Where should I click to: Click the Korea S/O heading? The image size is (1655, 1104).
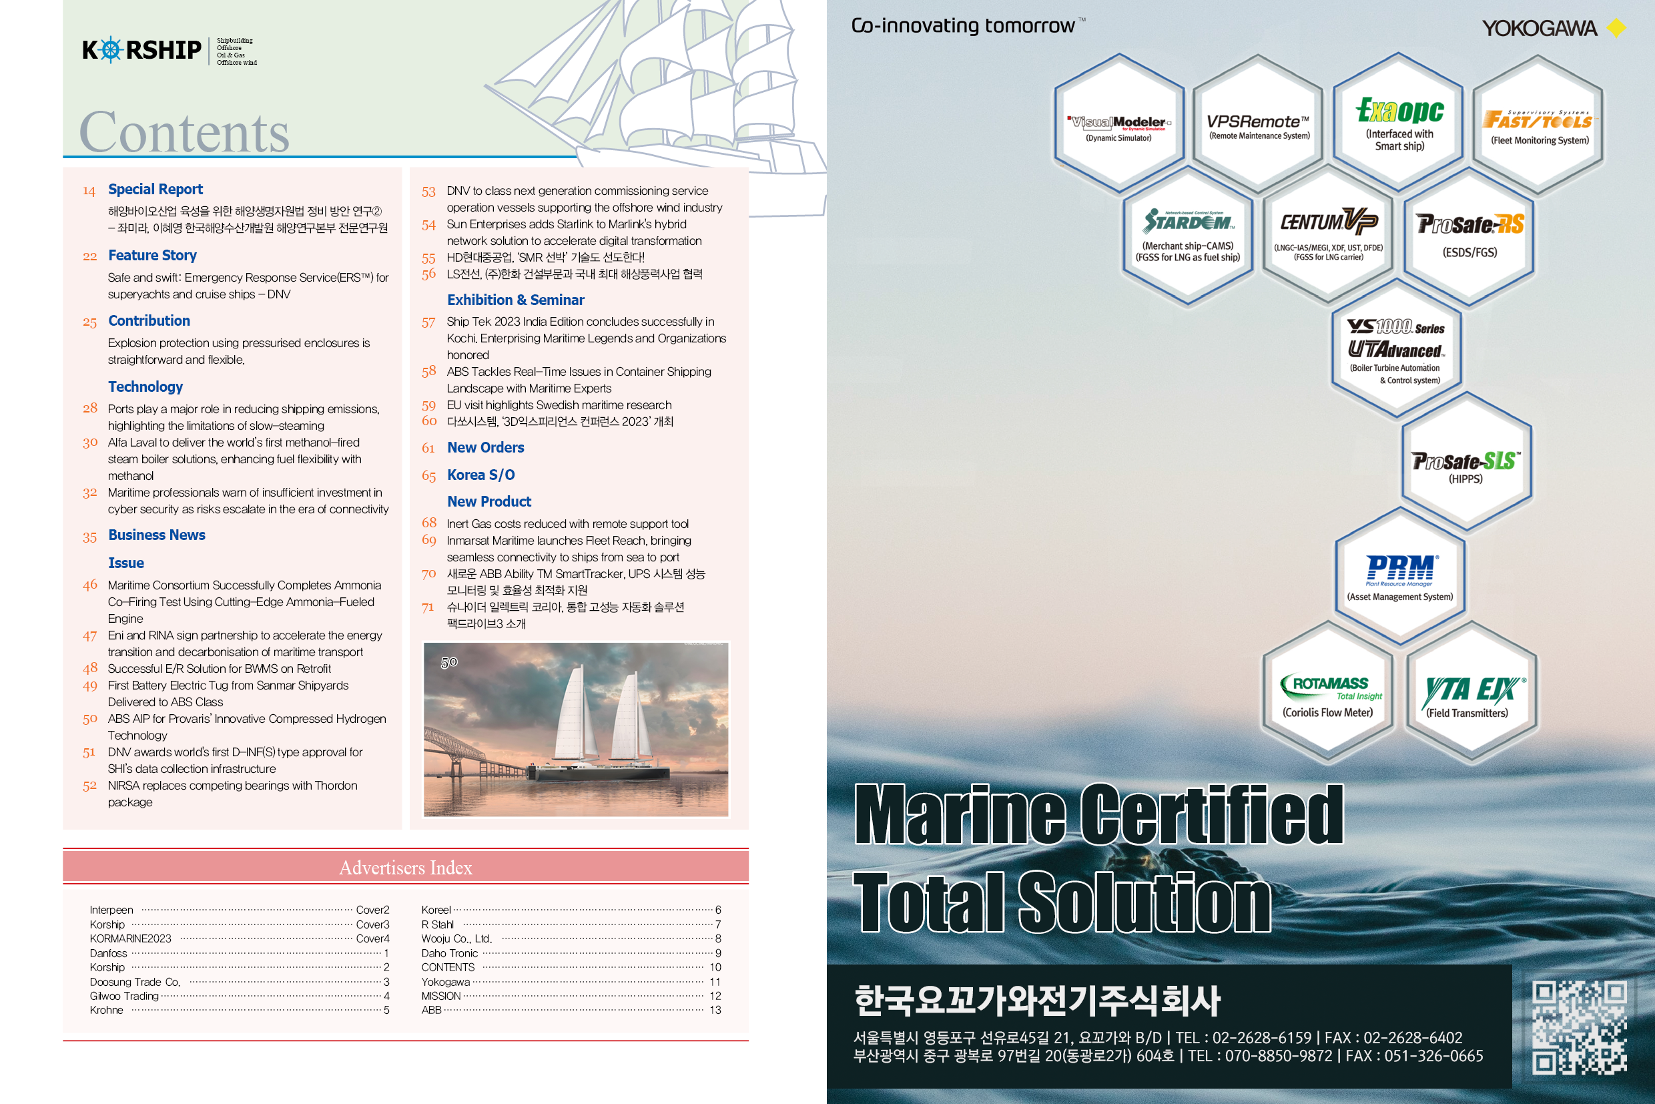[x=480, y=475]
